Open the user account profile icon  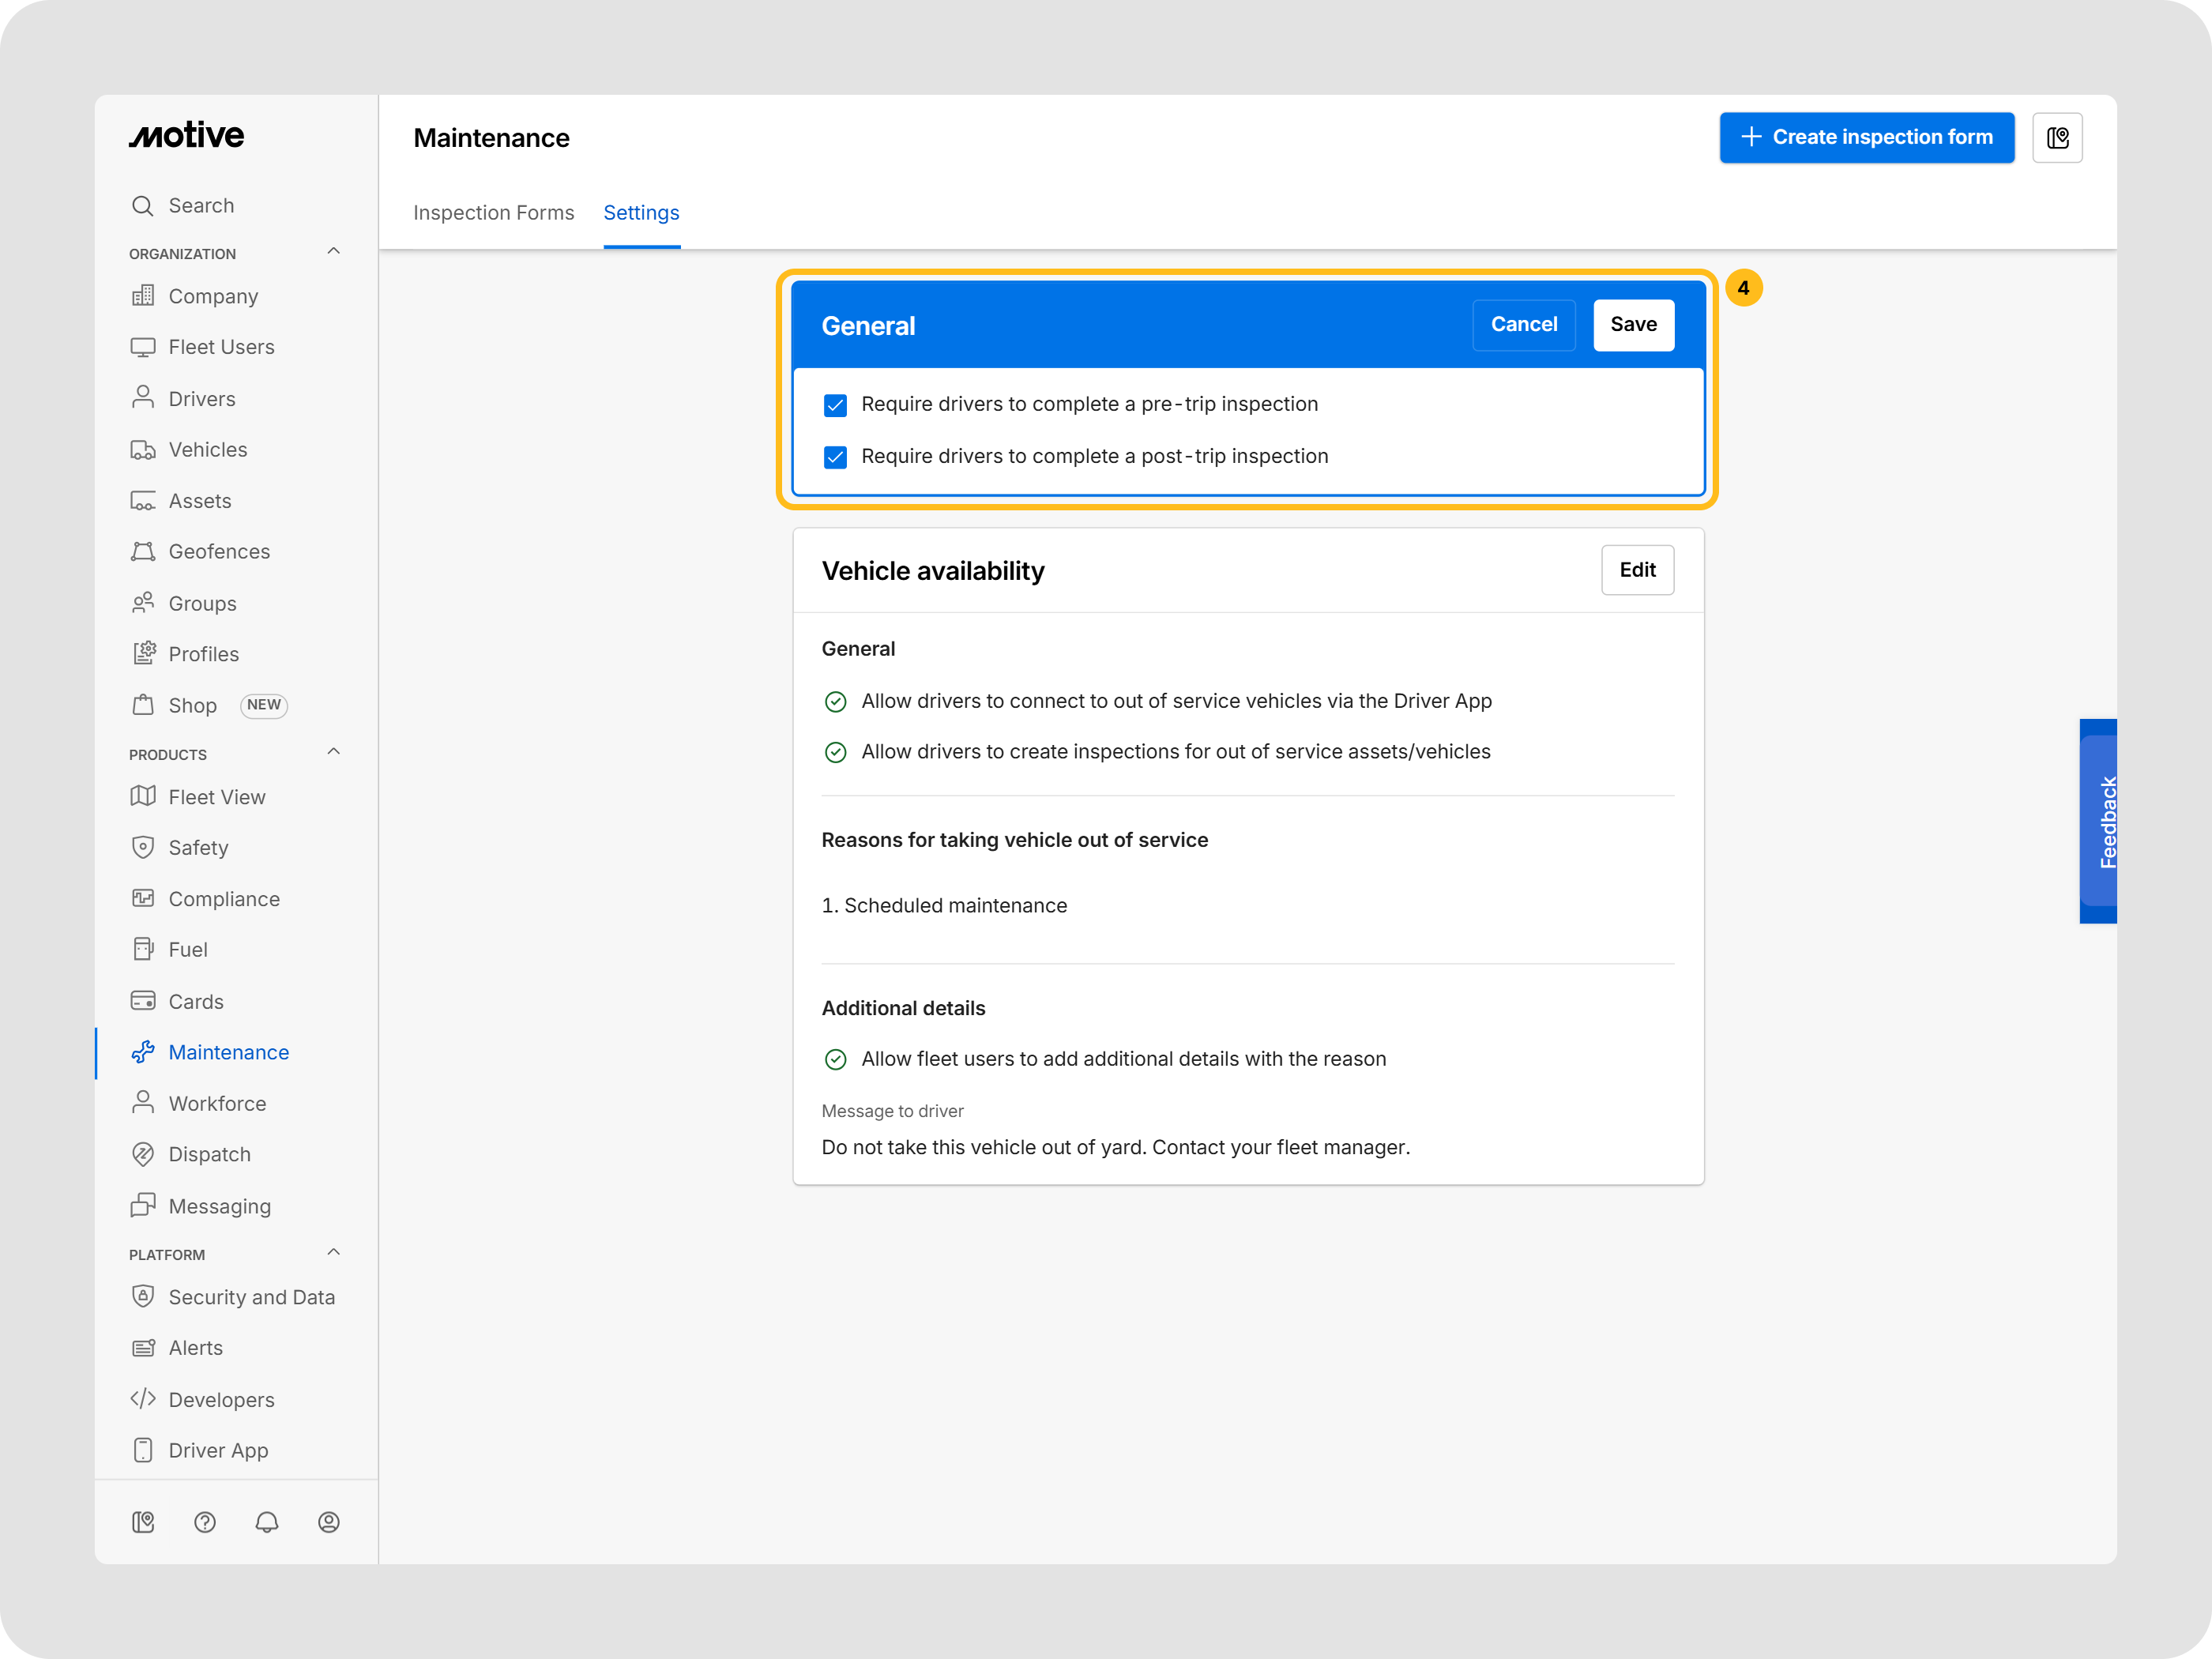click(329, 1522)
